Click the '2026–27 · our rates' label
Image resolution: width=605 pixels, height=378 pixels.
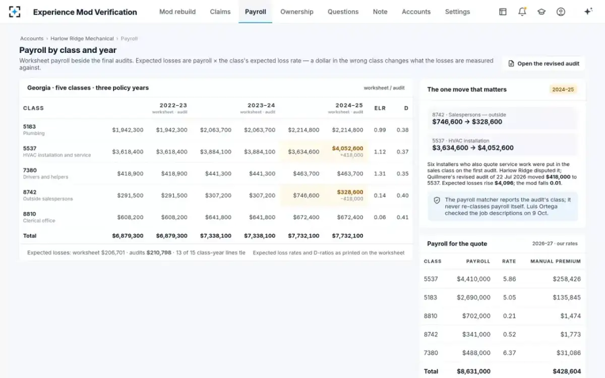555,243
